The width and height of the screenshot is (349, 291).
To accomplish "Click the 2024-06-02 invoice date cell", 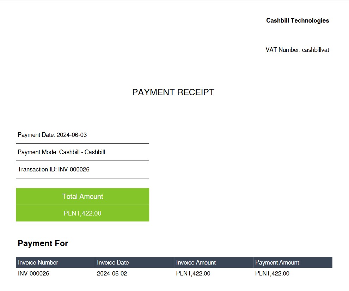I will click(x=112, y=273).
